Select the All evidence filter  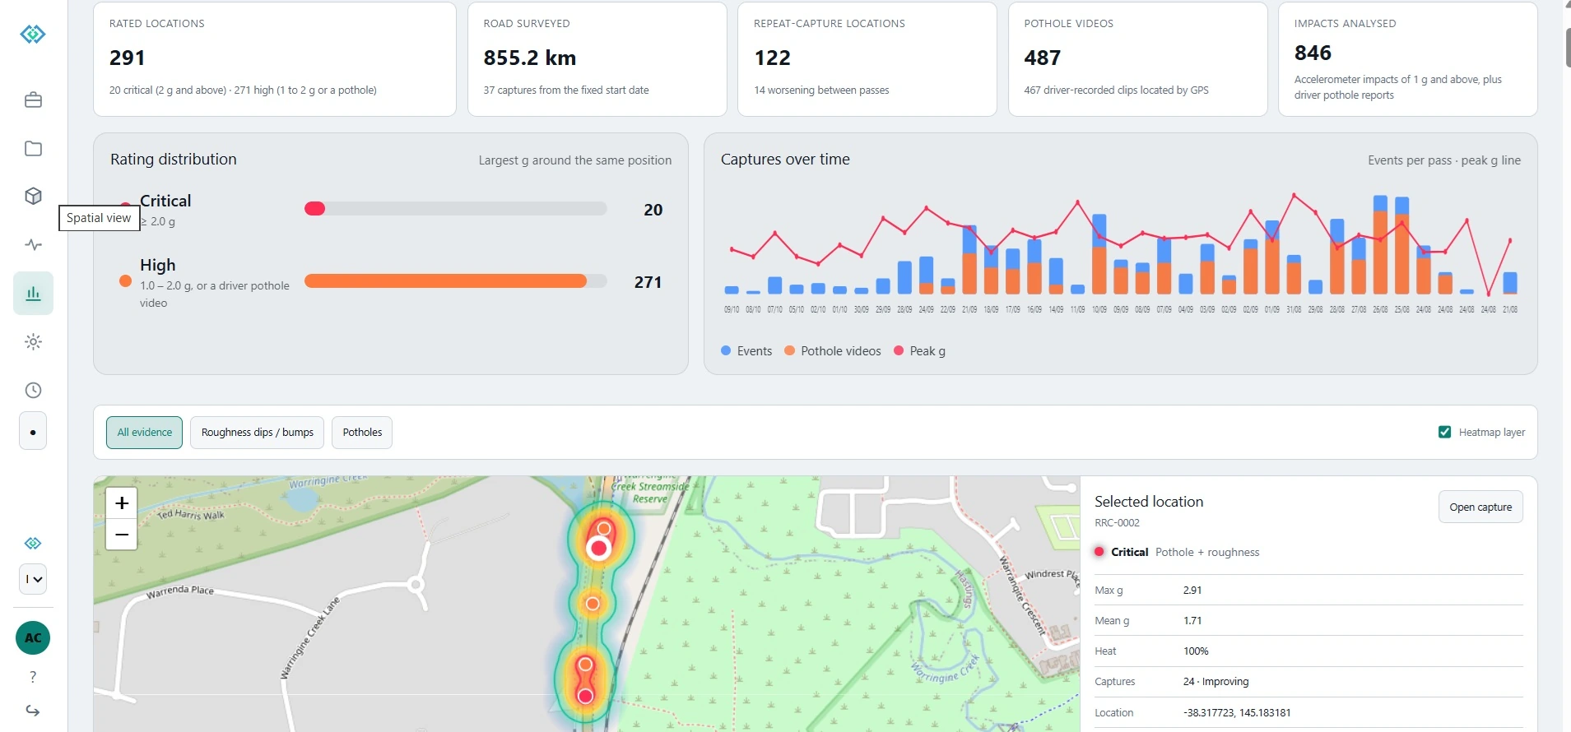tap(144, 433)
